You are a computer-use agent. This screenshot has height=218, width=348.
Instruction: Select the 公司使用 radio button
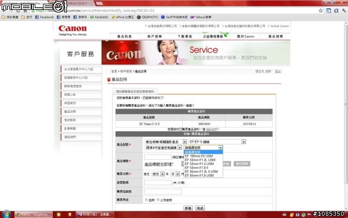(158, 200)
